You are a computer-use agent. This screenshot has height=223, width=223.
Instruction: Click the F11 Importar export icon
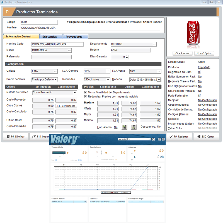click(x=34, y=137)
